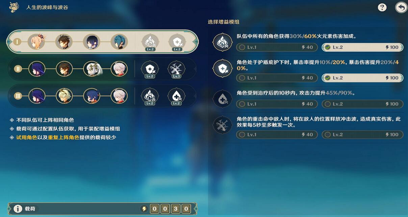Click the right arrow edge of team I bar

195,42
